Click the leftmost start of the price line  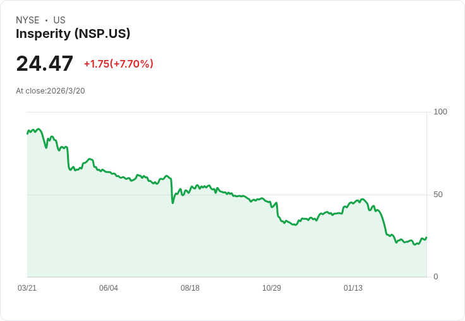tap(27, 133)
